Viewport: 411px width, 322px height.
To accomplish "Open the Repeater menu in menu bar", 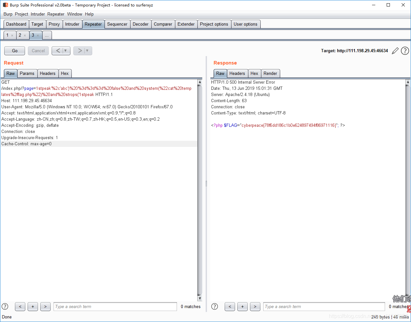I will click(56, 14).
